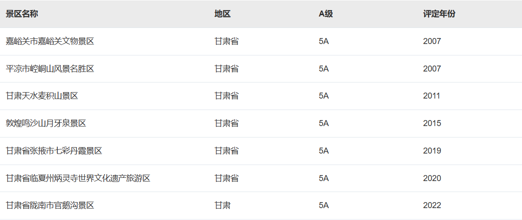Click the 景区名称 column header

click(22, 14)
